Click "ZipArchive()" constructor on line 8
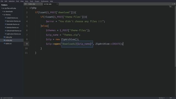Image resolution: width=176 pixels, height=99 pixels. coord(69,39)
